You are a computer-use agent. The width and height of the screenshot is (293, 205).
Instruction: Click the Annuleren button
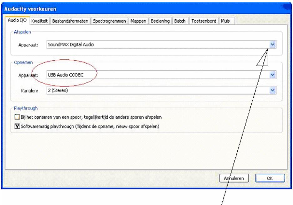point(234,178)
